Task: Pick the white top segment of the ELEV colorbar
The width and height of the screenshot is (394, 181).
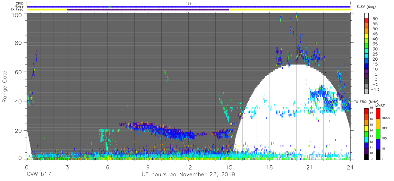Action: pos(367,15)
